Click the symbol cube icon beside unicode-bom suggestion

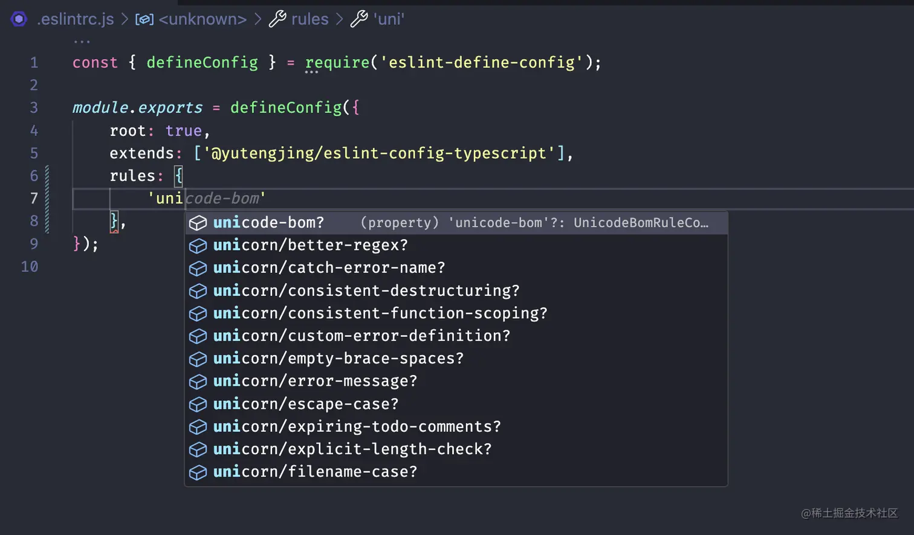coord(198,223)
